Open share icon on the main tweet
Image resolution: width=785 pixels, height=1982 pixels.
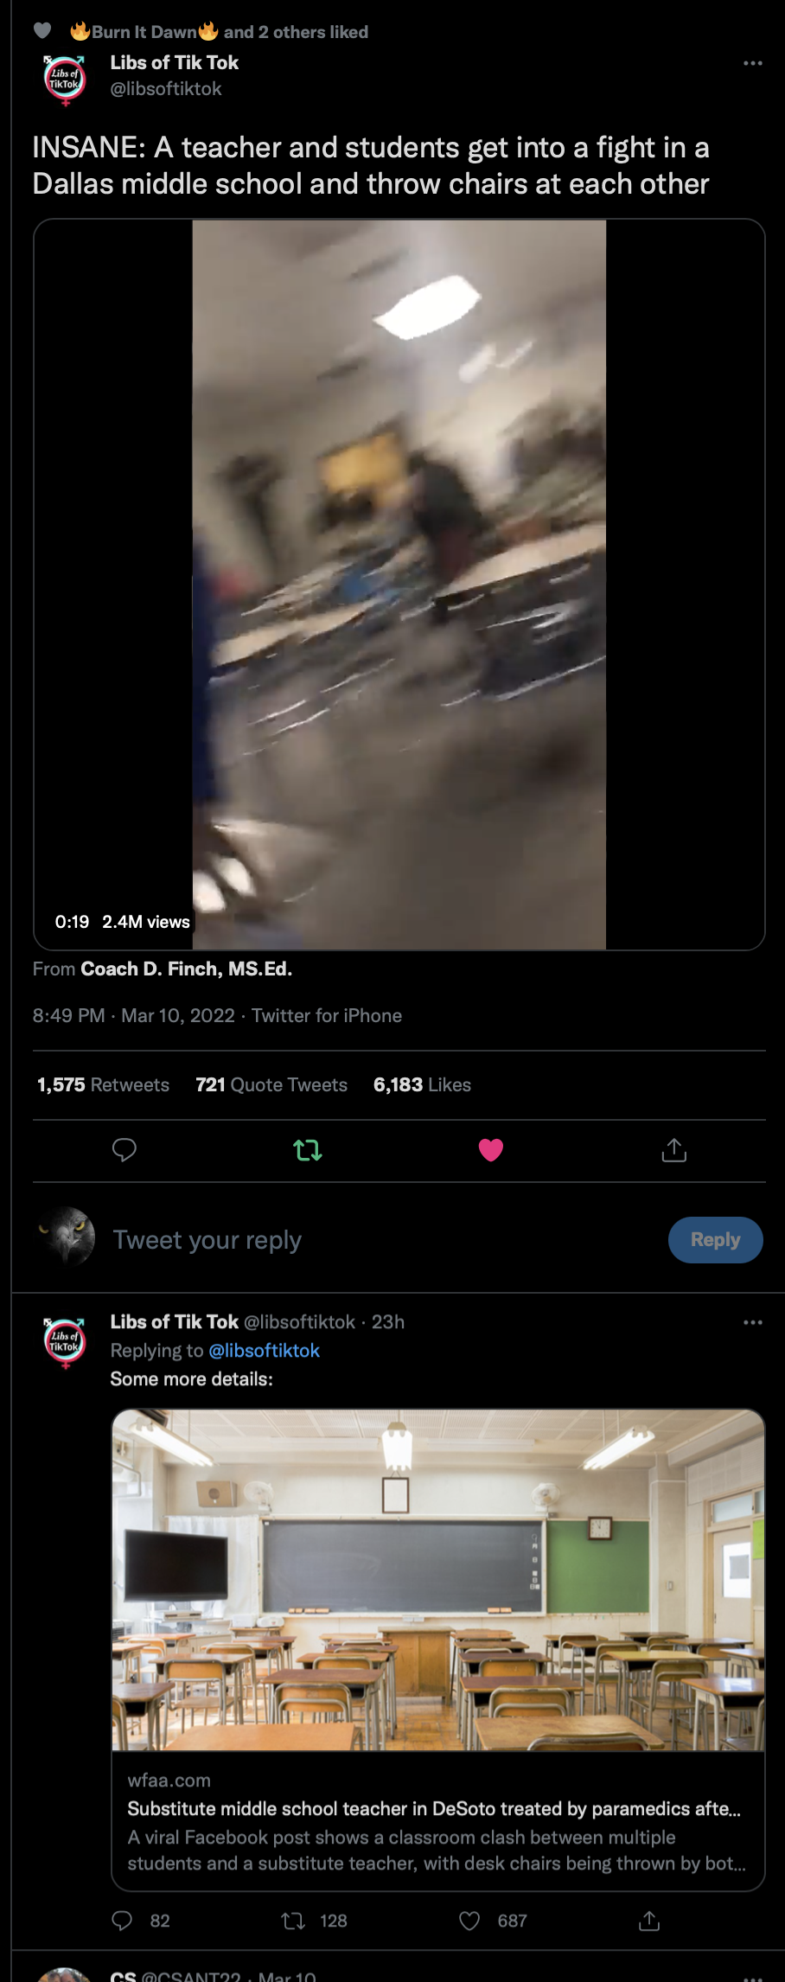674,1150
